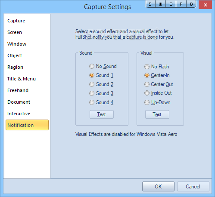The image size is (215, 197).
Task: Click the O key icon in title bar
Action: point(171,4)
